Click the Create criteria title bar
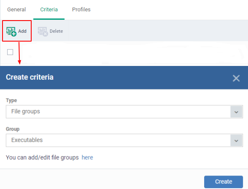Screen dimensions: 248x189 pos(124,78)
